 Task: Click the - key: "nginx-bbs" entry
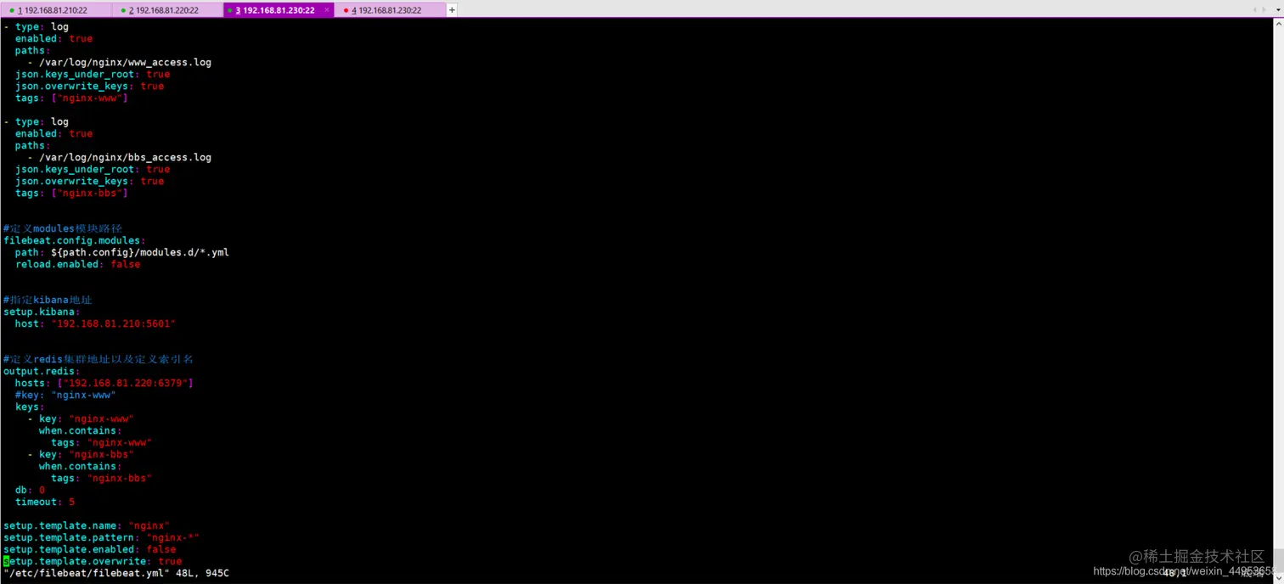(x=81, y=454)
